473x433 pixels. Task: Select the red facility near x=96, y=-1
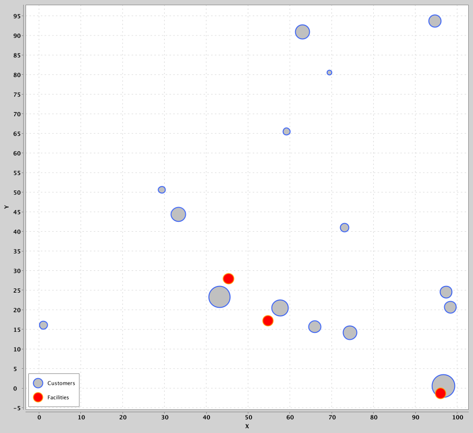point(440,393)
